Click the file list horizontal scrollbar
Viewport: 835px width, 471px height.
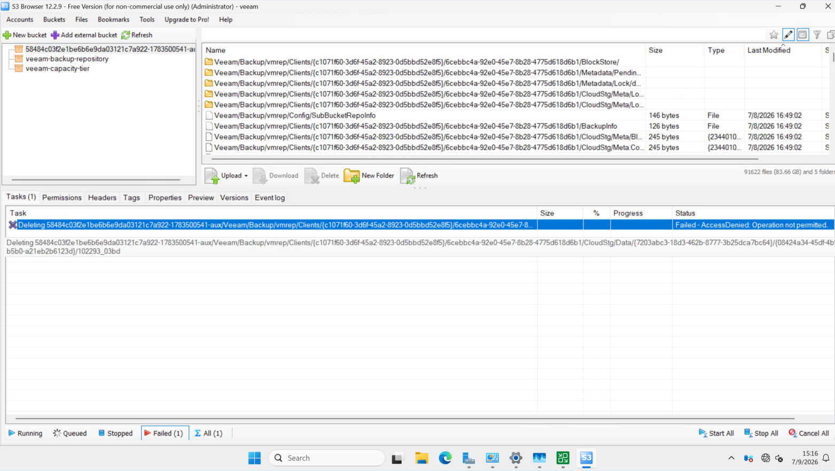pos(485,159)
